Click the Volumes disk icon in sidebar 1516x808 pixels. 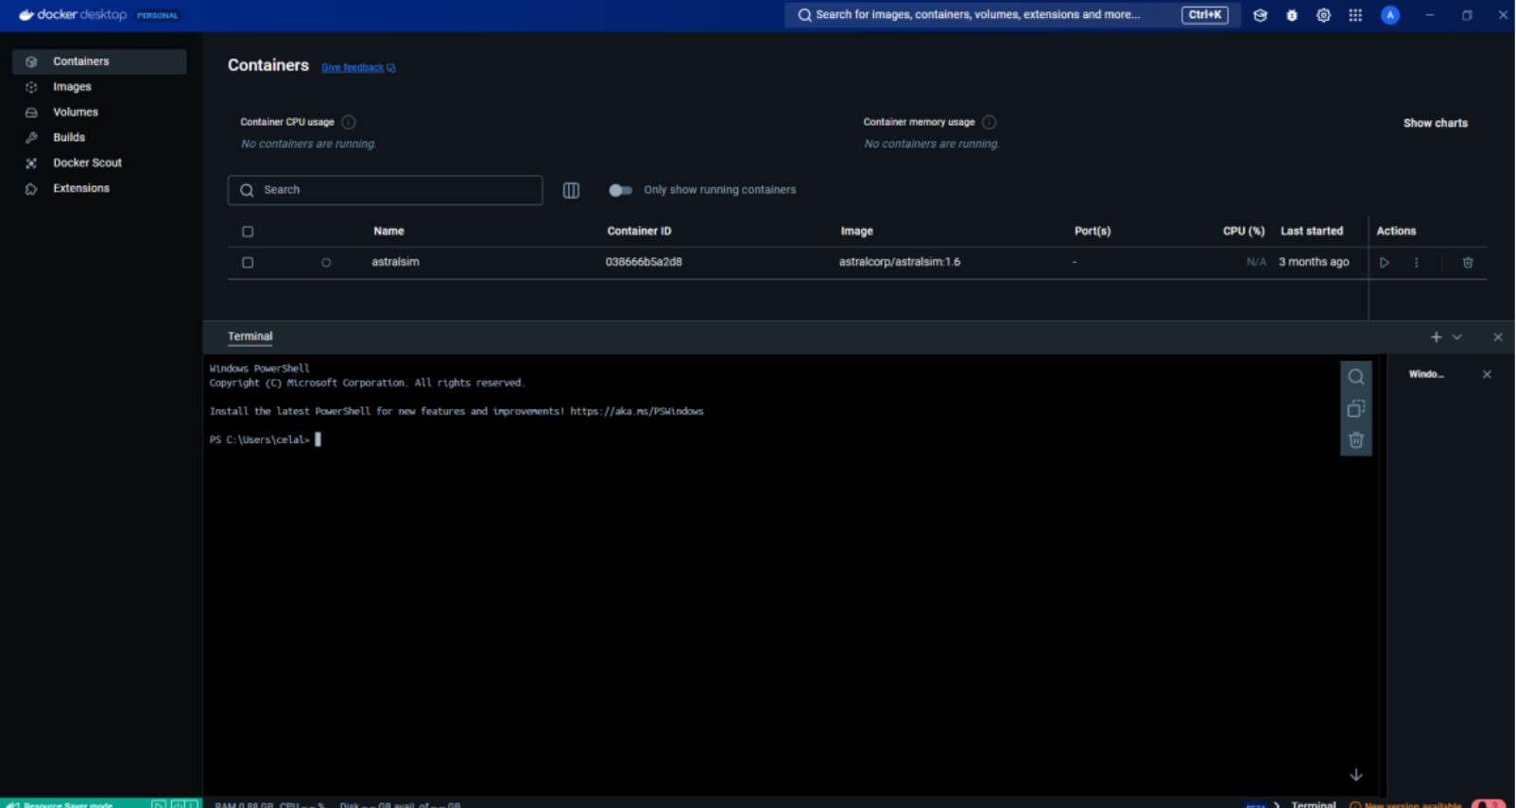click(x=31, y=112)
